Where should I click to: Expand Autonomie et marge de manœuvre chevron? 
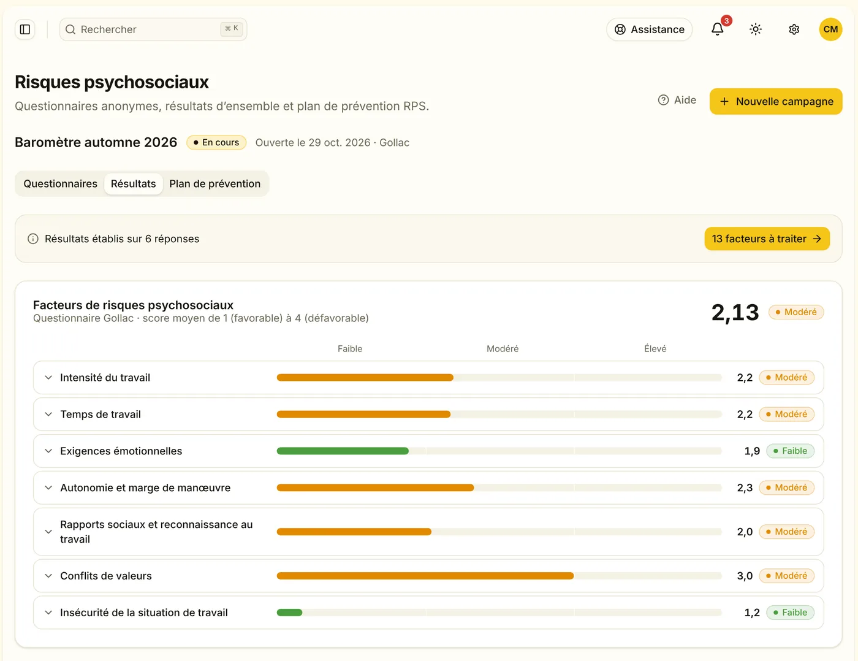point(48,488)
